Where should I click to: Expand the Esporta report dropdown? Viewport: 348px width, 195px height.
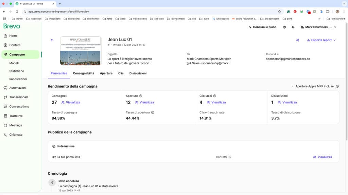[321, 40]
